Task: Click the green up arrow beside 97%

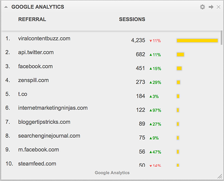Action: 151,110
